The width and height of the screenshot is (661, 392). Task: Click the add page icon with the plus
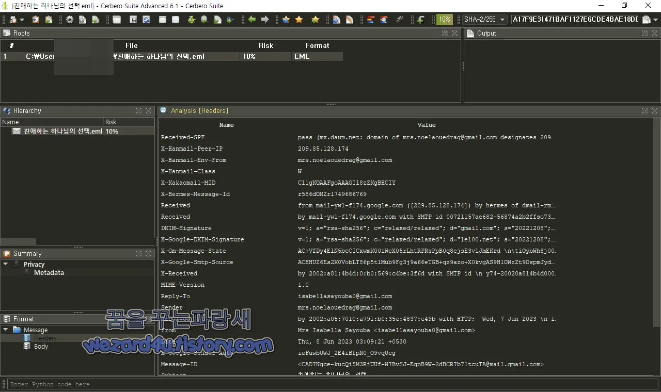pos(217,20)
